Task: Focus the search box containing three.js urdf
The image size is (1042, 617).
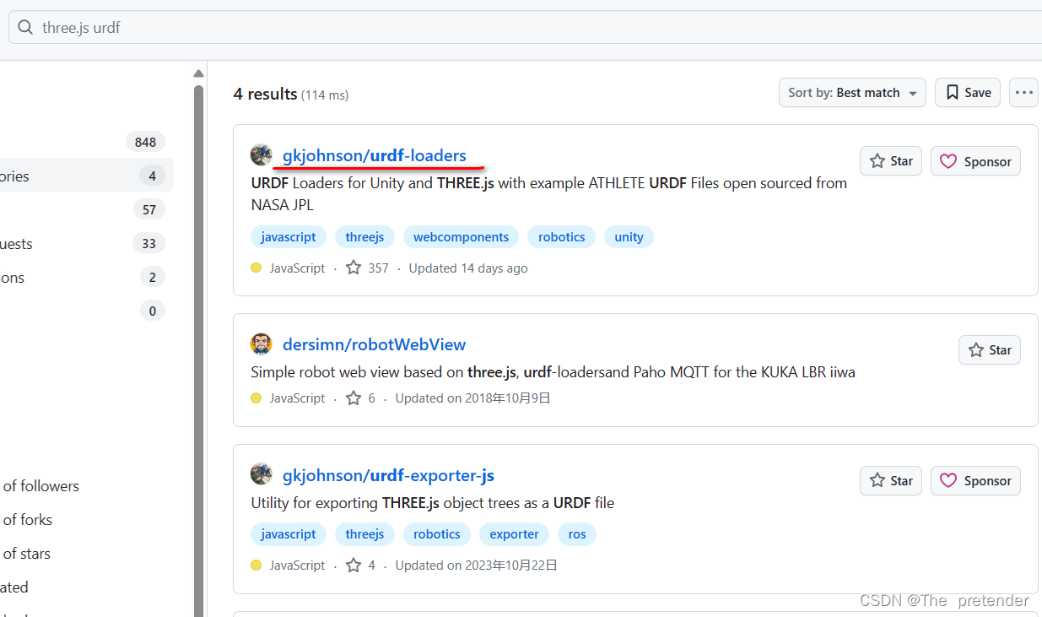Action: pyautogui.click(x=525, y=27)
